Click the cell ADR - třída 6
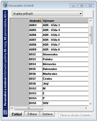The width and height of the screenshot is (97, 121). tap(65, 40)
